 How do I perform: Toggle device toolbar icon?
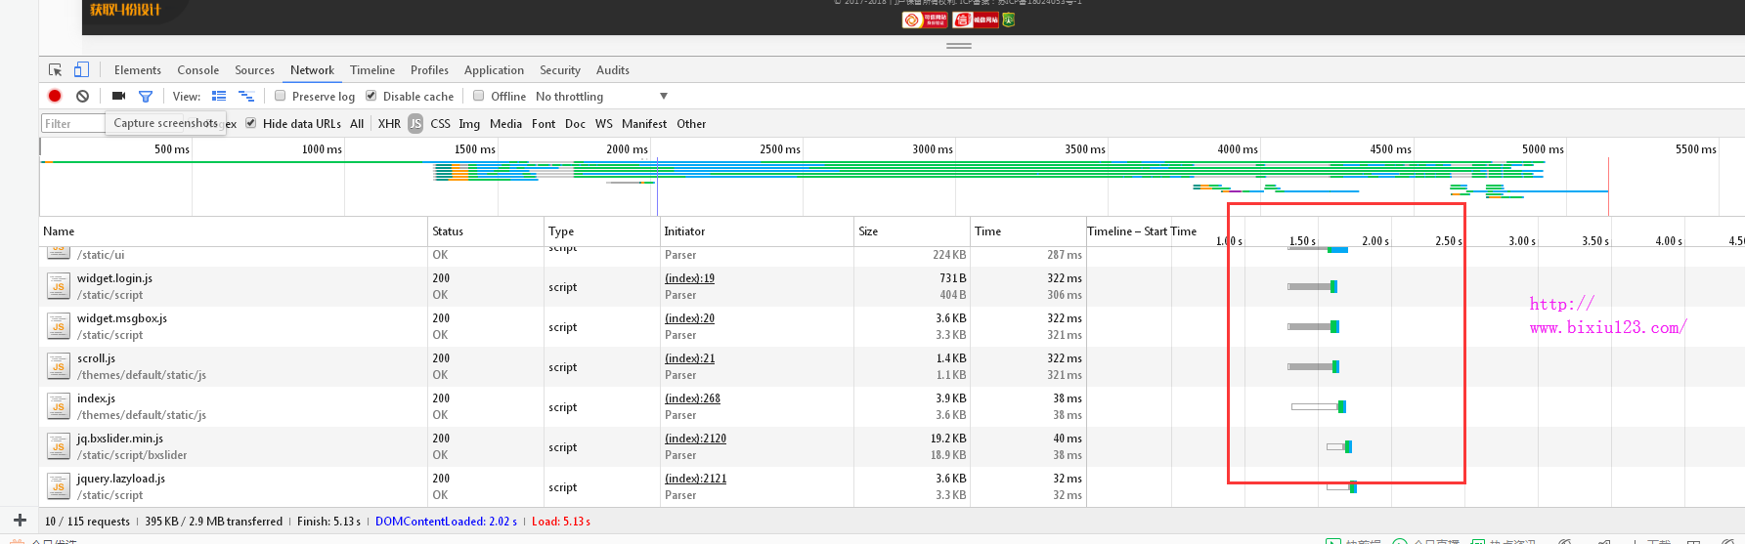(x=81, y=70)
